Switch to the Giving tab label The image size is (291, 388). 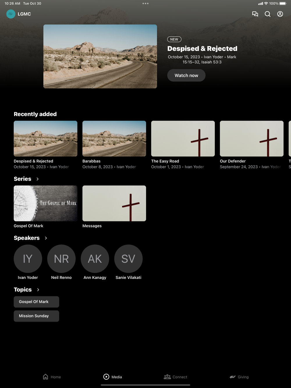pos(243,377)
